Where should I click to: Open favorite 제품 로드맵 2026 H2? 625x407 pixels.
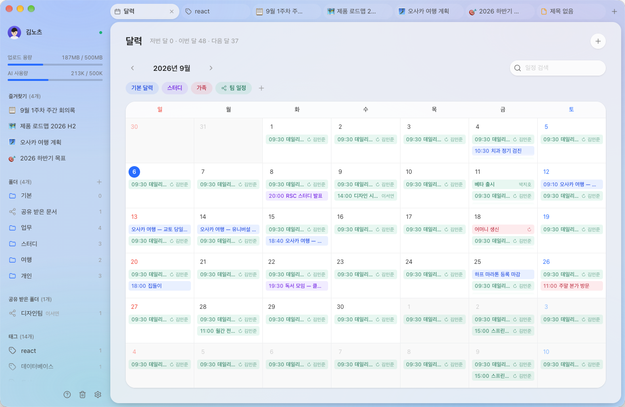(x=55, y=126)
